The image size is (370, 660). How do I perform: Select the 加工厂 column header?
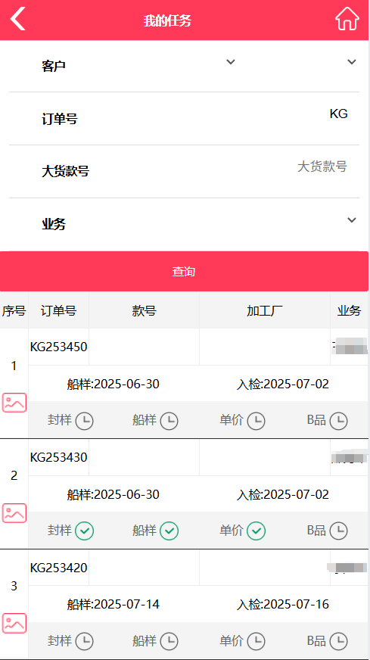tap(264, 310)
